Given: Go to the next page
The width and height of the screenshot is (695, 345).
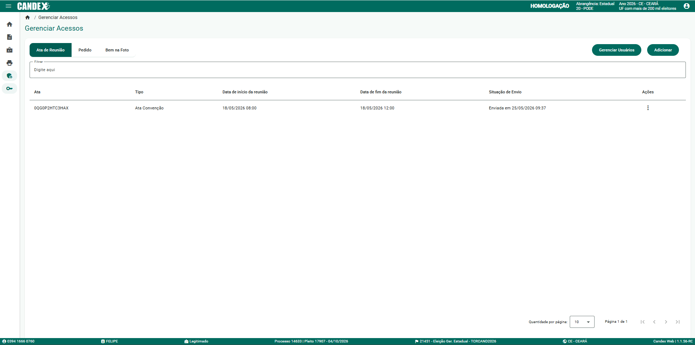Looking at the screenshot, I should (x=666, y=322).
